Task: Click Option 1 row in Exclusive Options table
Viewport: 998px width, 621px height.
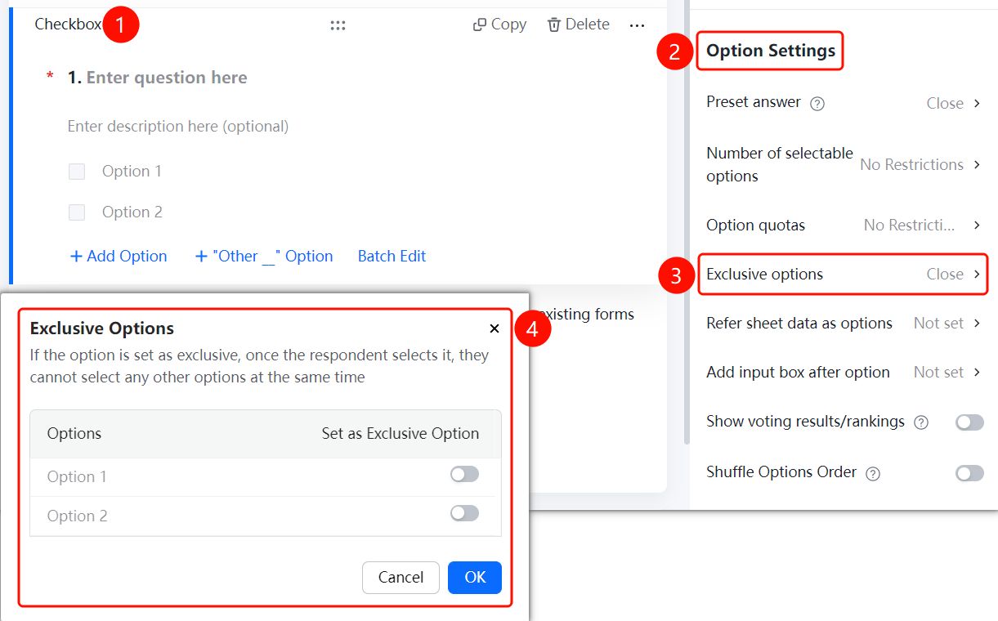Action: point(266,476)
